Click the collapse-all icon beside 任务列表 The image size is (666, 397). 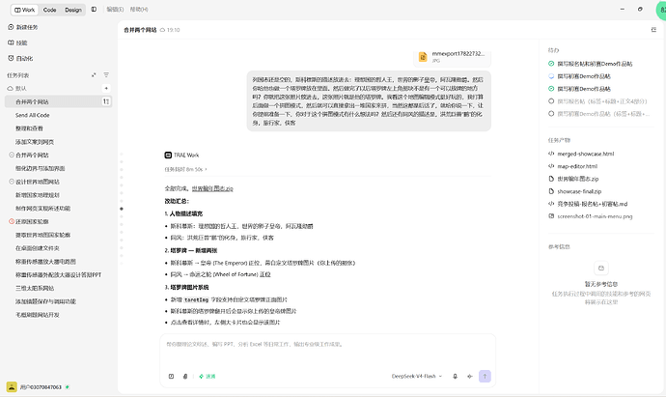(x=94, y=75)
